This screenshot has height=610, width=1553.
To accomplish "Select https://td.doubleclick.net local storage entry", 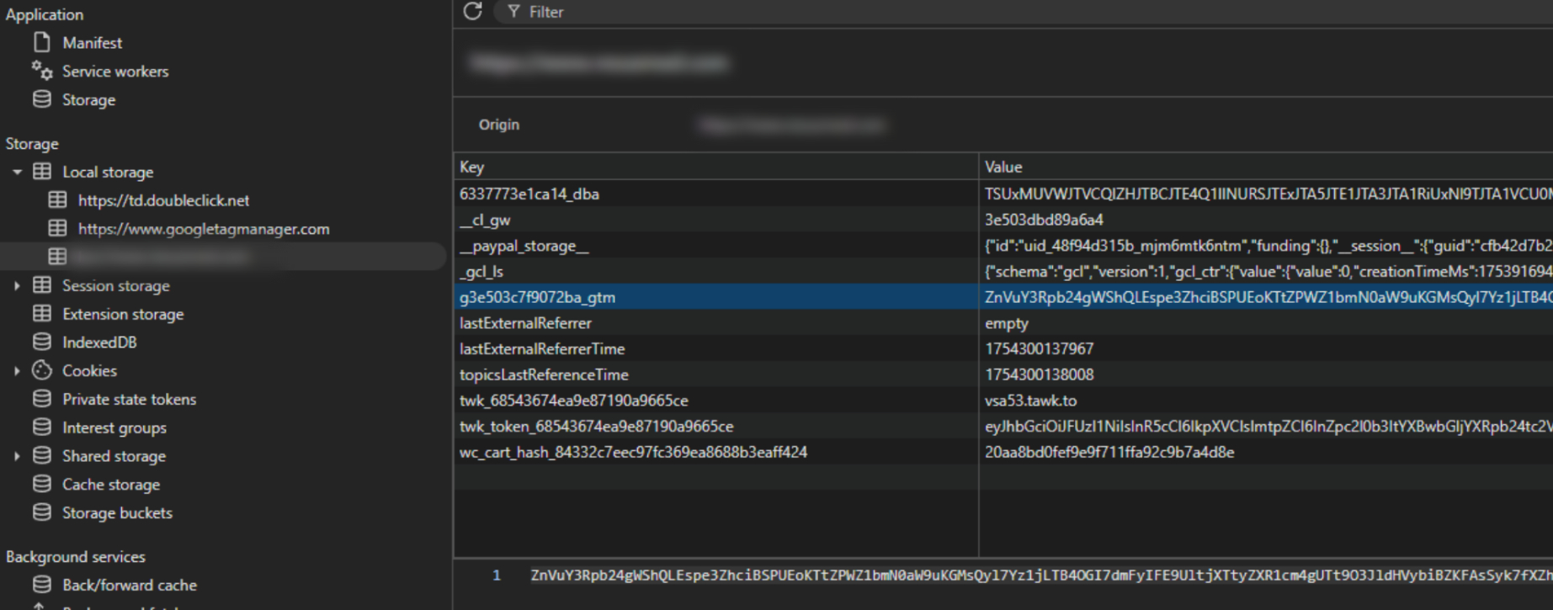I will (x=163, y=200).
